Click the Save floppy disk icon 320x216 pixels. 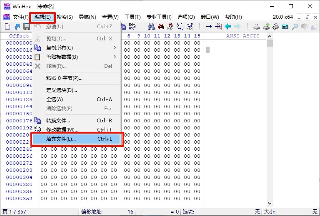[27, 27]
